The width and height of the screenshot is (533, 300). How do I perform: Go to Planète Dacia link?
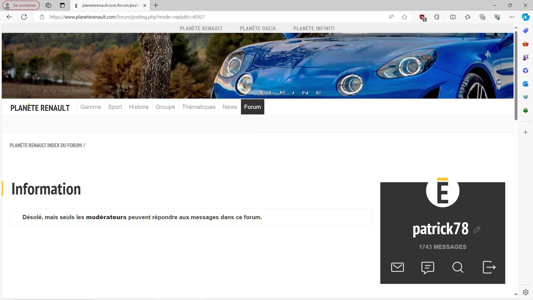pyautogui.click(x=258, y=28)
